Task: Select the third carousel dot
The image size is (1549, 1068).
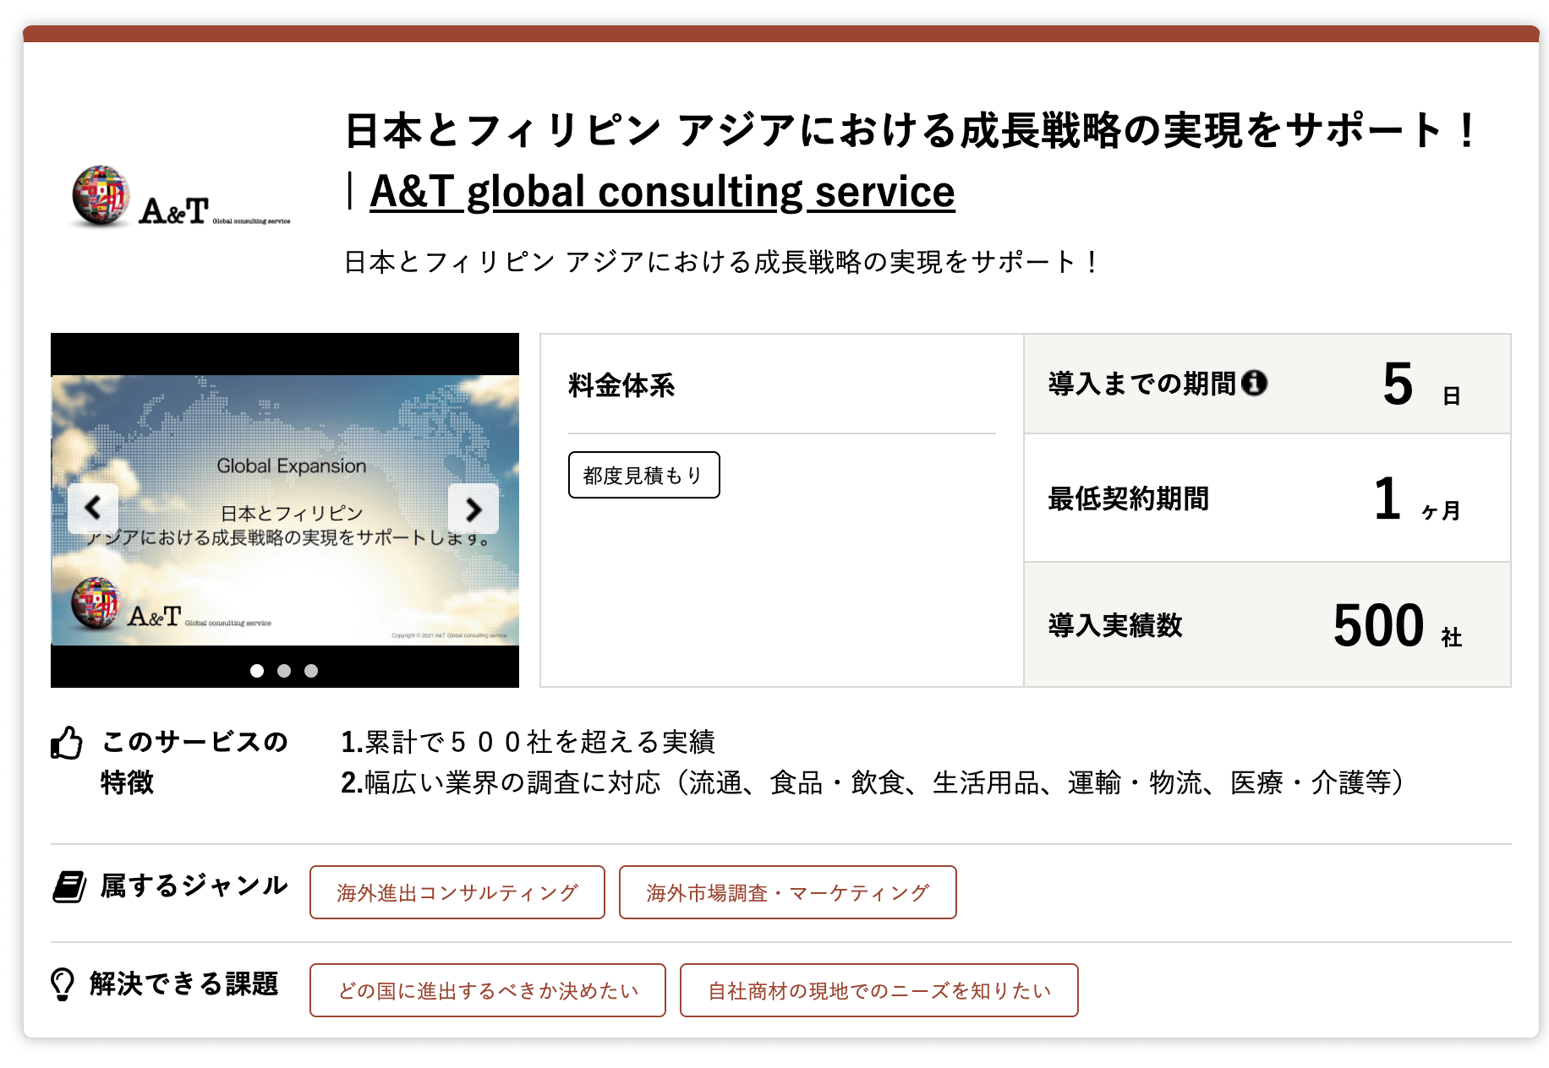Action: [x=311, y=671]
